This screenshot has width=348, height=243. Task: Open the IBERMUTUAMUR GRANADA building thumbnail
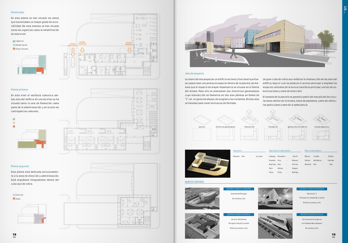click(275, 198)
